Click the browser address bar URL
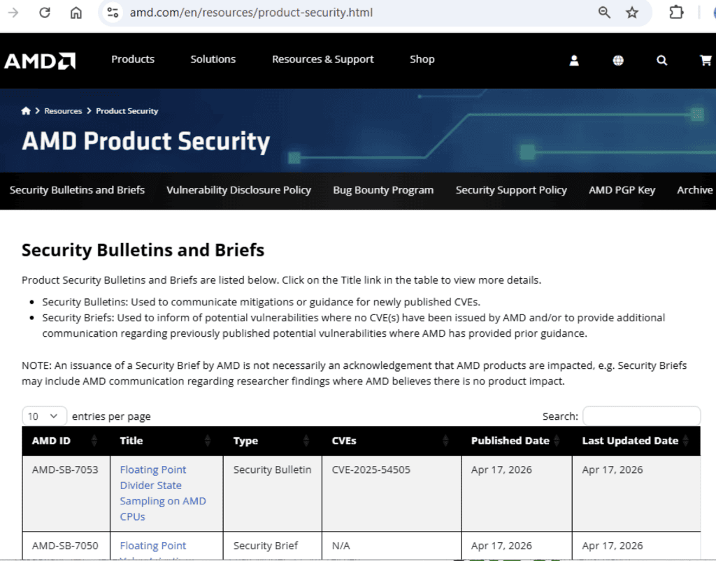716x561 pixels. [251, 13]
